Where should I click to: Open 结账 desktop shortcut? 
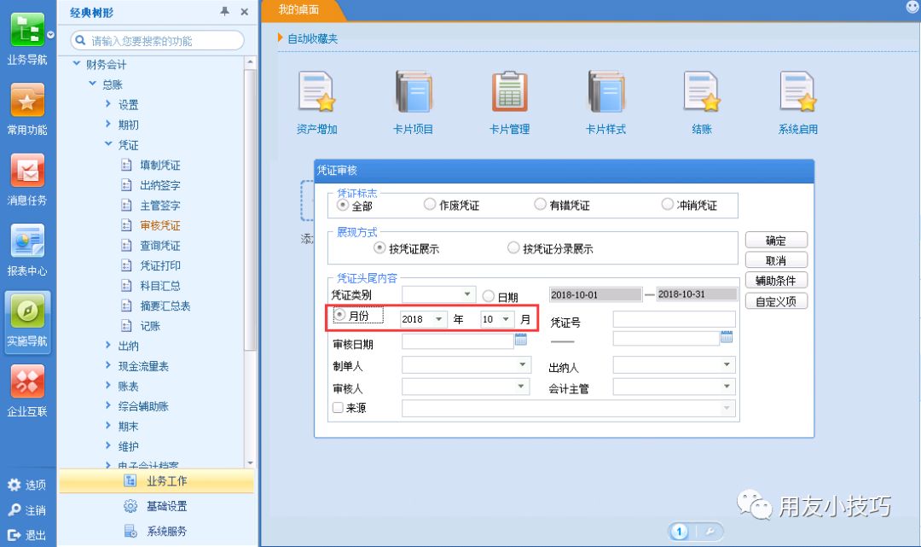[x=702, y=102]
